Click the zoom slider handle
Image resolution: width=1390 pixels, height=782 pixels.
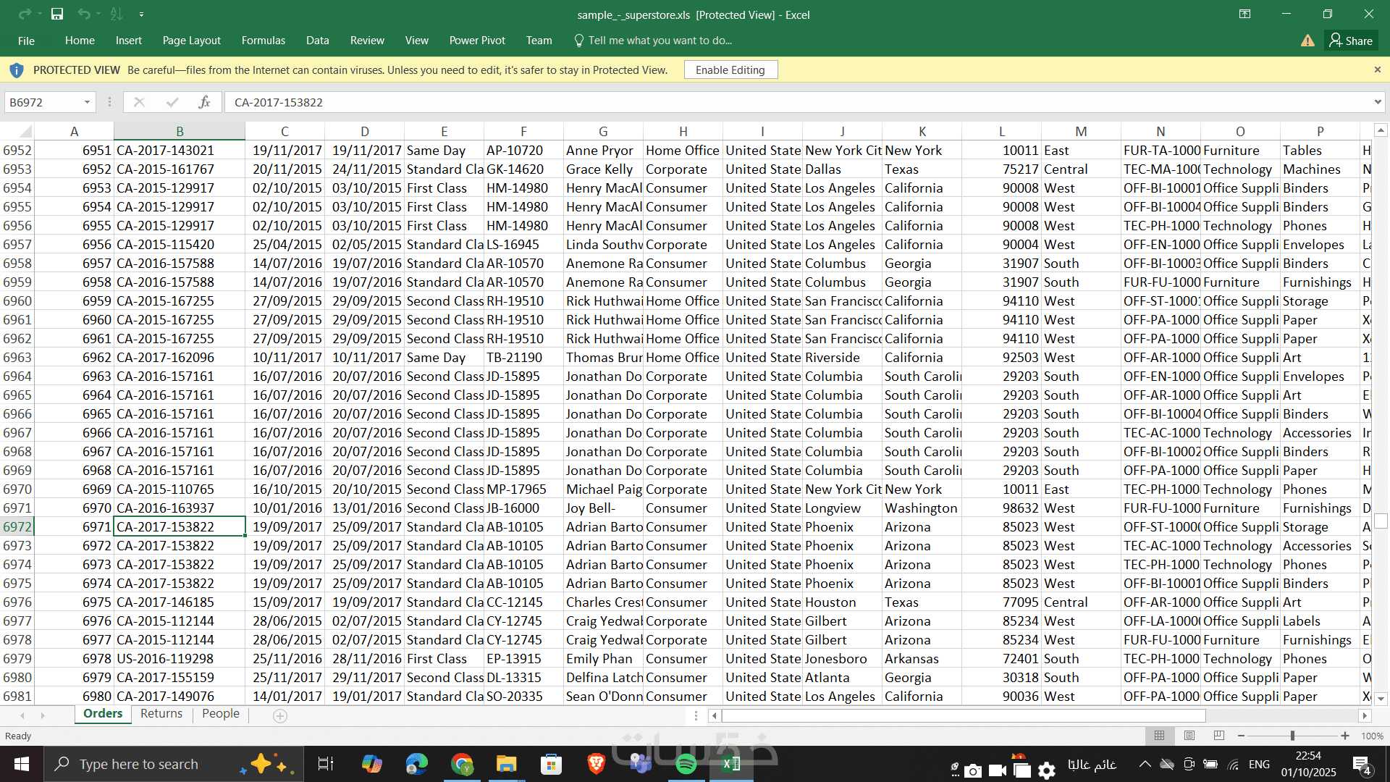point(1292,736)
